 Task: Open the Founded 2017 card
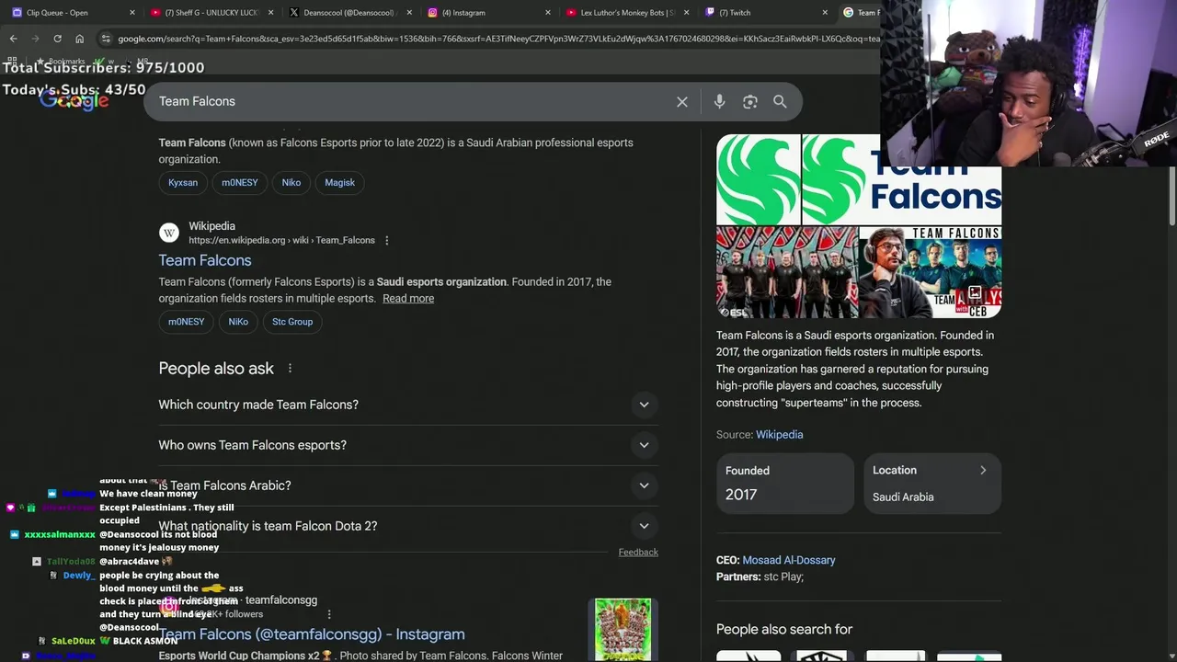click(786, 483)
